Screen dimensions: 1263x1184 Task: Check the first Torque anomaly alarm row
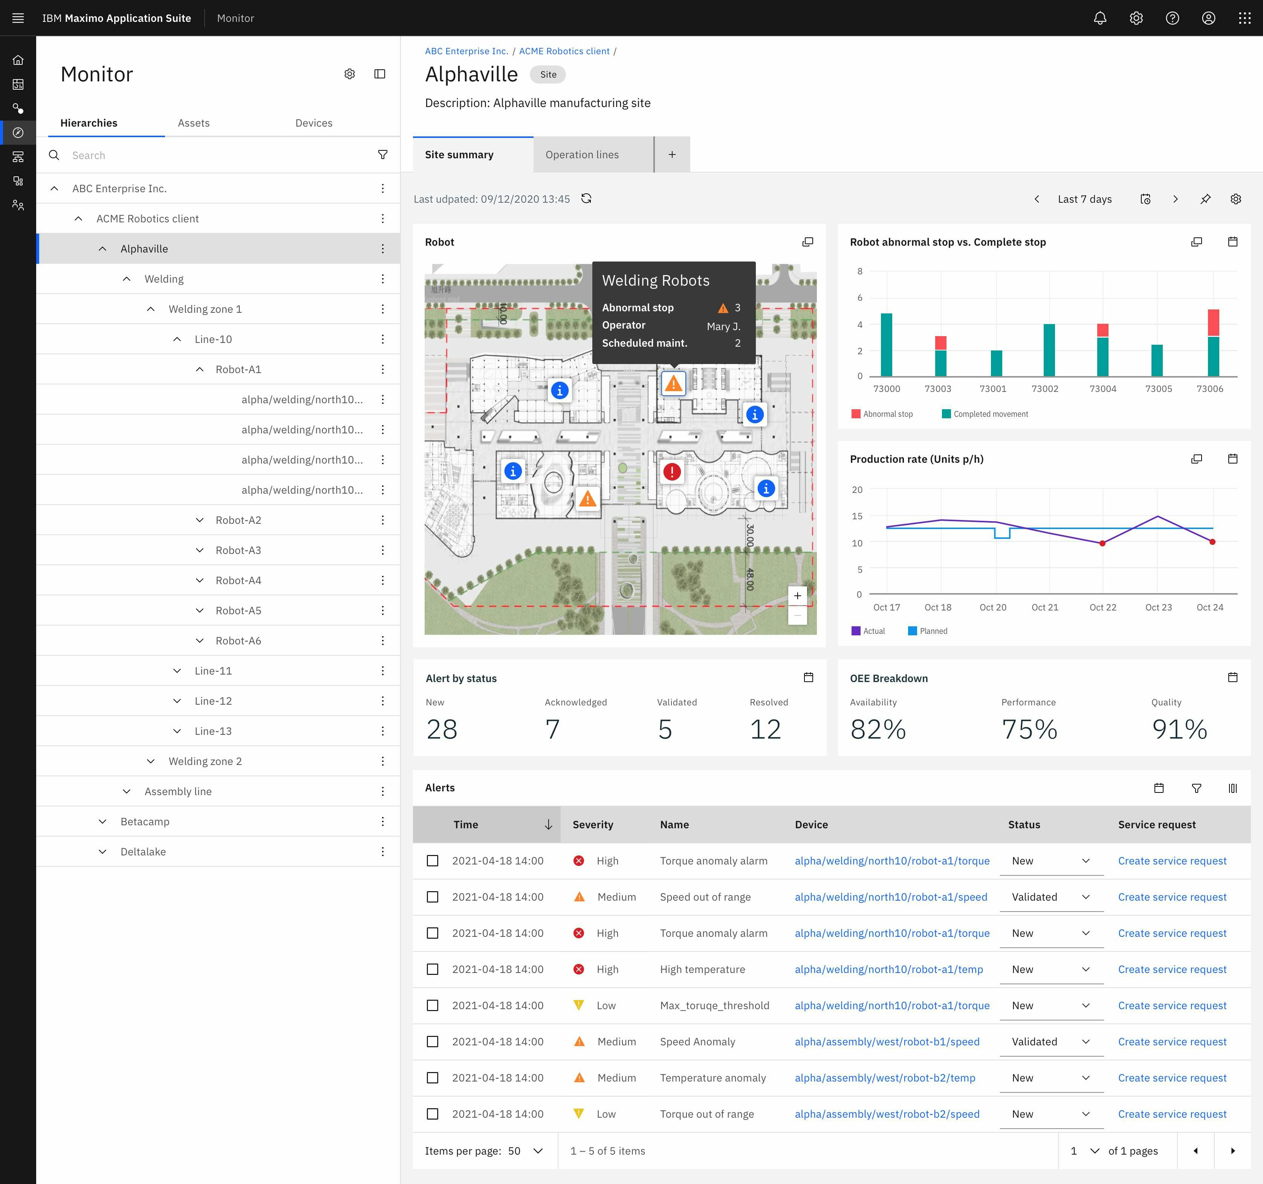pos(433,861)
